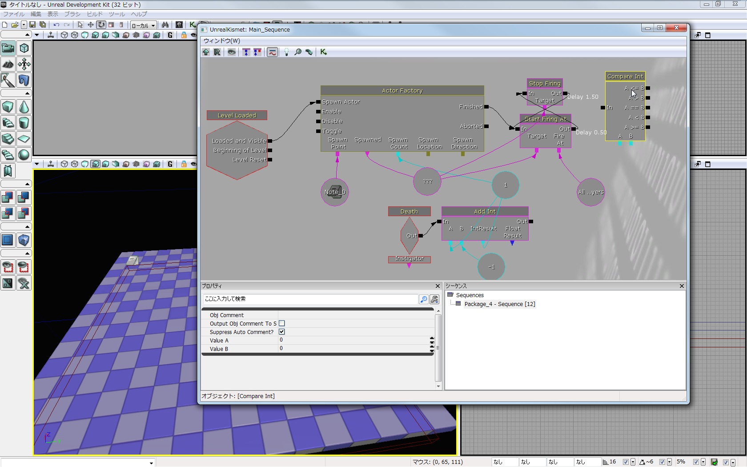Toggle curved connection lines in Kismet toolbar
This screenshot has height=467, width=747.
pyautogui.click(x=273, y=52)
